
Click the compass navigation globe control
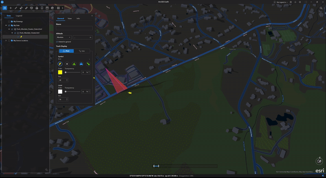coord(319,161)
